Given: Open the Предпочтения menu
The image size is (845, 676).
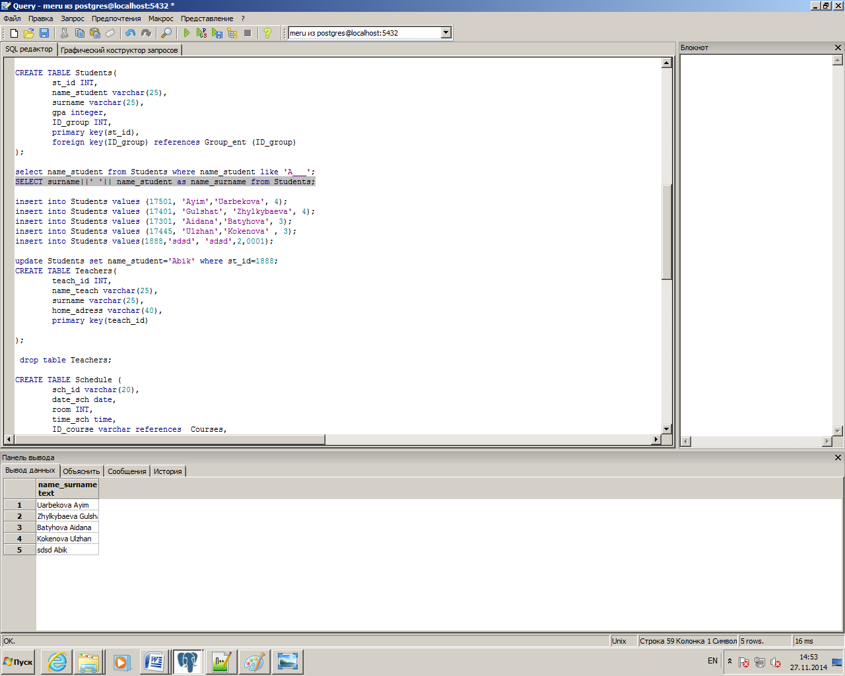Looking at the screenshot, I should tap(117, 18).
